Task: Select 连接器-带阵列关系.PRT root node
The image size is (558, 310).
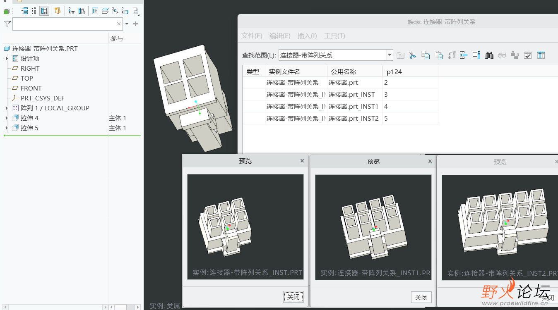Action: tap(45, 48)
